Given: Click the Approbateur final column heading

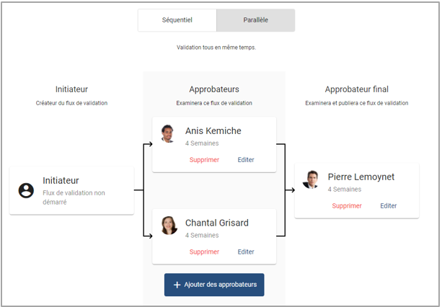Looking at the screenshot, I should click(356, 89).
